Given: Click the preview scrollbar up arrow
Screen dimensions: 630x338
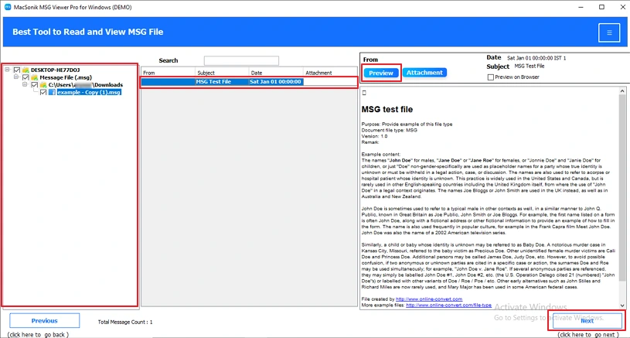Looking at the screenshot, I should 622,91.
